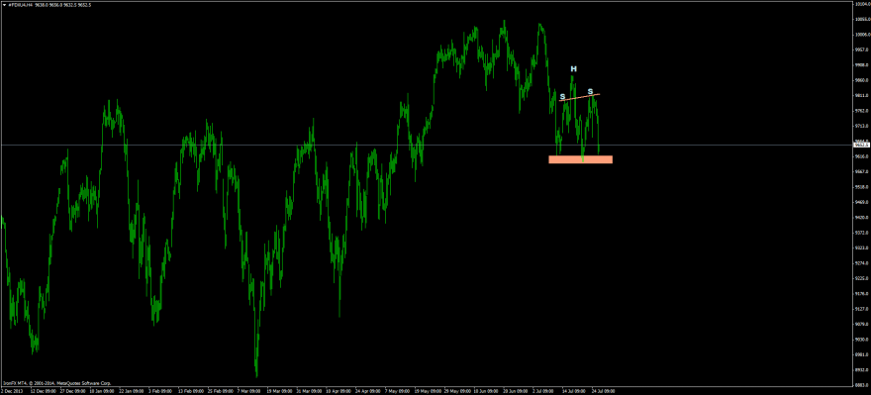The image size is (871, 395).
Task: Click the 9420.0 price scale label
Action: 861,218
